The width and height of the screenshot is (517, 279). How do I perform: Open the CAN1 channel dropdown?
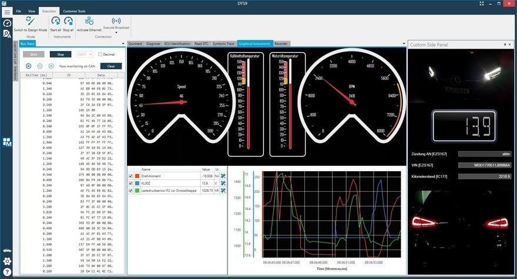(x=85, y=55)
